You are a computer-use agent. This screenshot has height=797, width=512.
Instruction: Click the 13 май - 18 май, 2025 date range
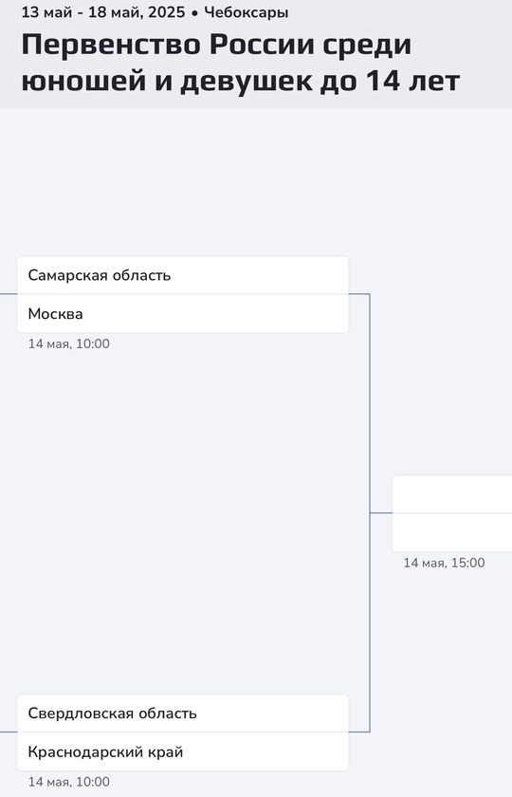tap(103, 12)
